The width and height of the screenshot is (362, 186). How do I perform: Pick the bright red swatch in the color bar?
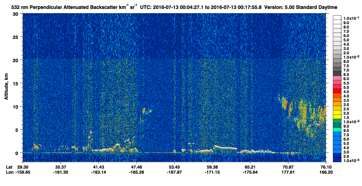point(338,91)
